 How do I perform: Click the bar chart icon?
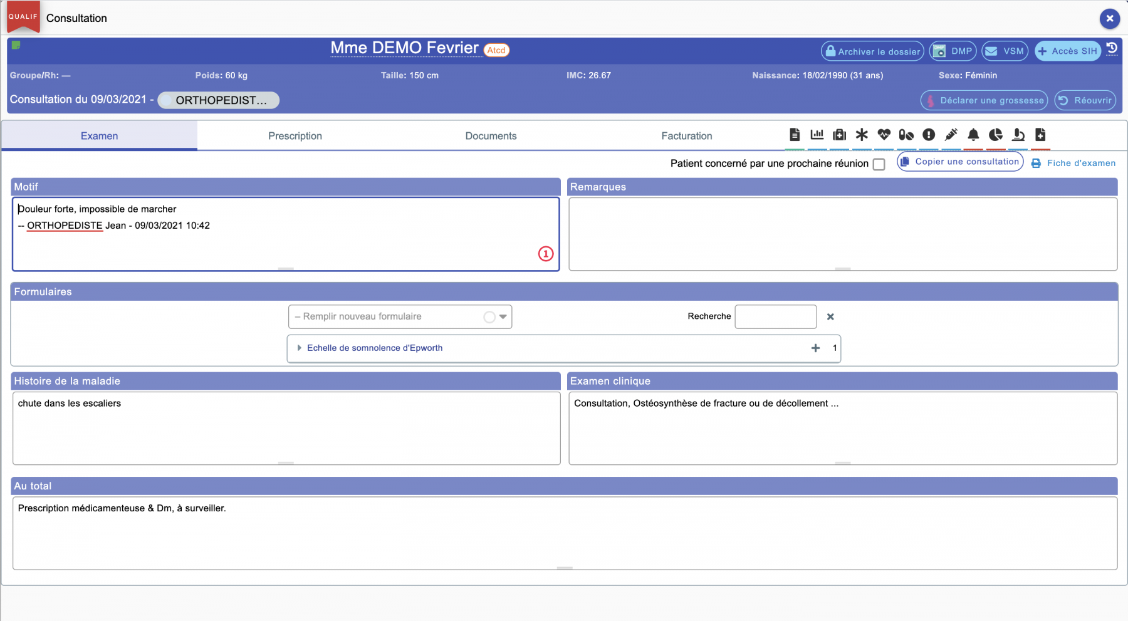point(817,135)
